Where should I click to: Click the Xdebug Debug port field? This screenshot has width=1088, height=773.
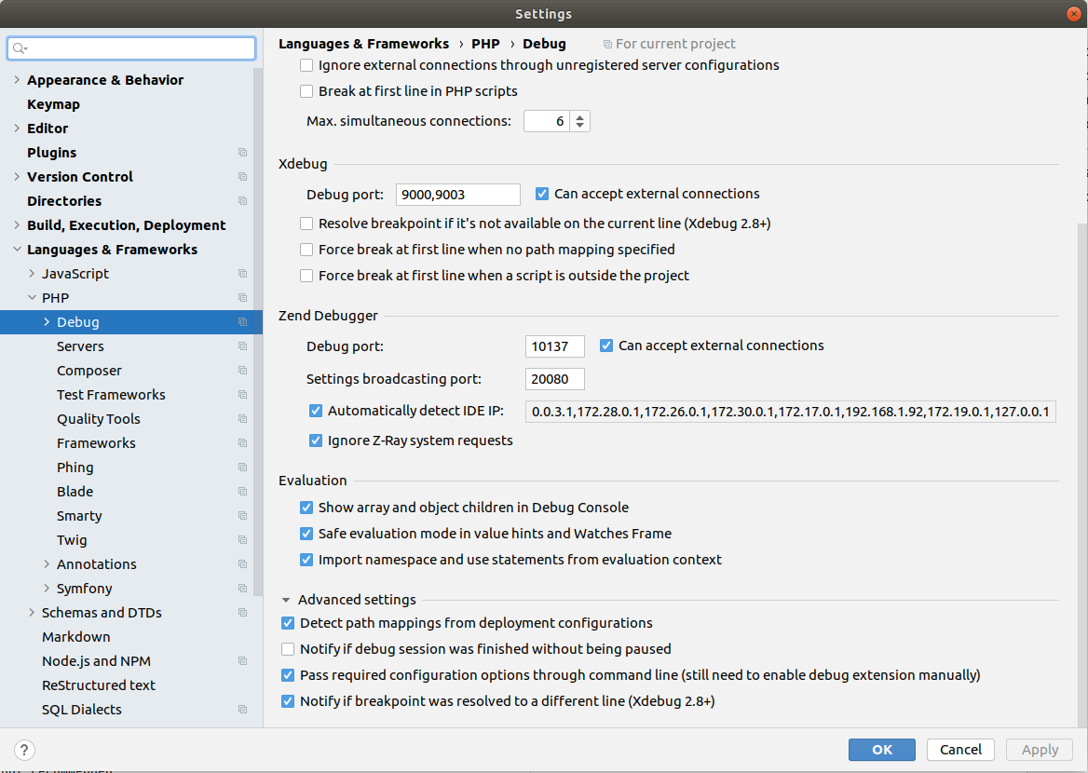tap(458, 195)
